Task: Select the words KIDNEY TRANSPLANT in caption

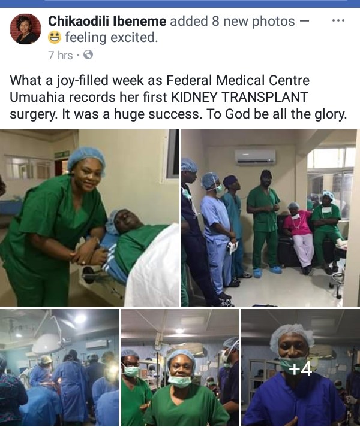Action: [239, 97]
